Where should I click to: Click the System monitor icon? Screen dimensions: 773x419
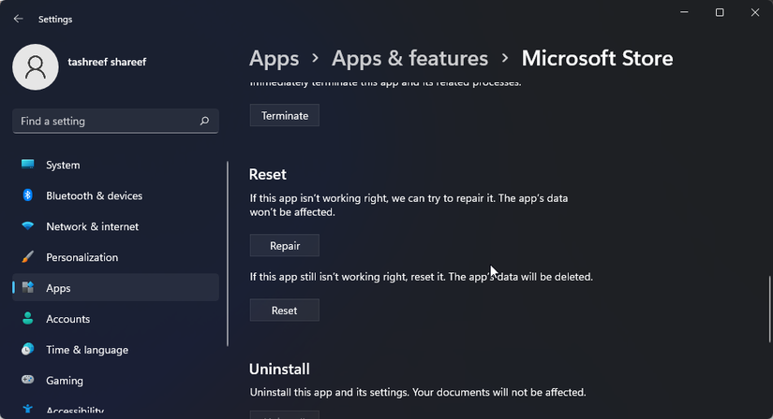point(28,165)
